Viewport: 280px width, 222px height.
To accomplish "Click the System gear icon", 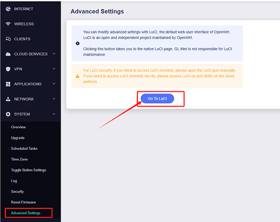I will (8, 114).
